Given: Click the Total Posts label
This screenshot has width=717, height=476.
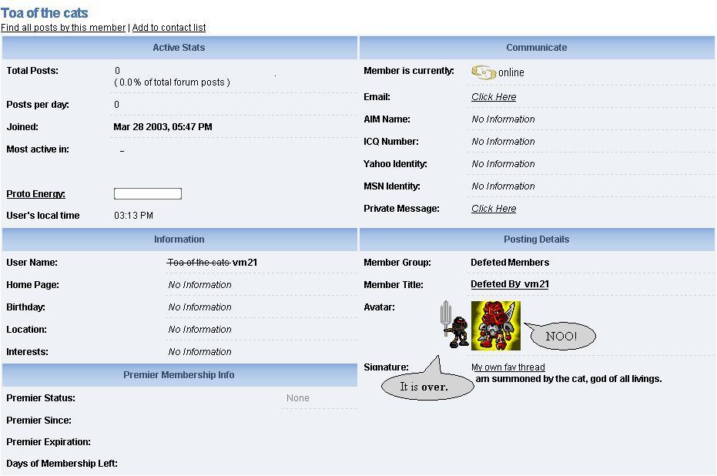Looking at the screenshot, I should (32, 71).
